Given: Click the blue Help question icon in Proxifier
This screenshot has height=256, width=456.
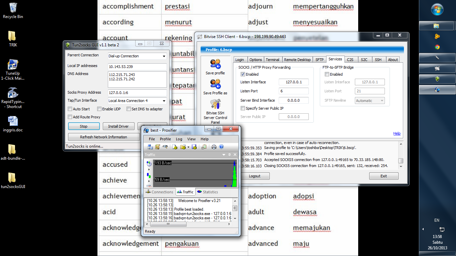Looking at the screenshot, I should 221,147.
